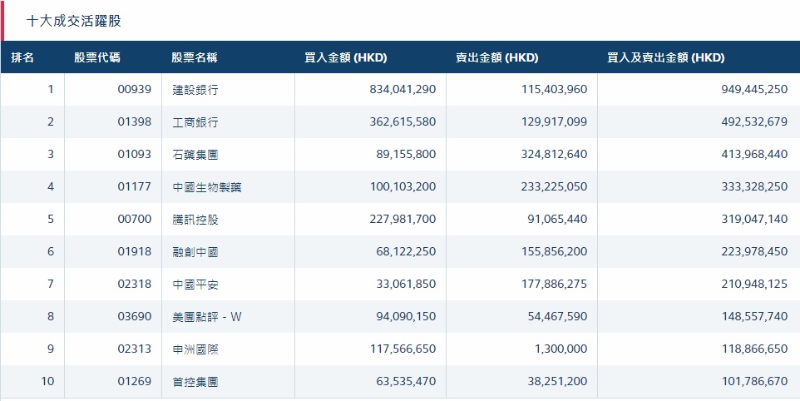Click the 股票代碼 column header
800x401 pixels.
tap(96, 57)
